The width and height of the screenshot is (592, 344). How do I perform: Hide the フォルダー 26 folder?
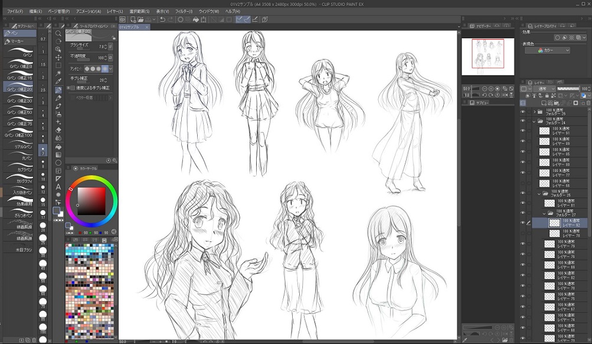tap(522, 112)
